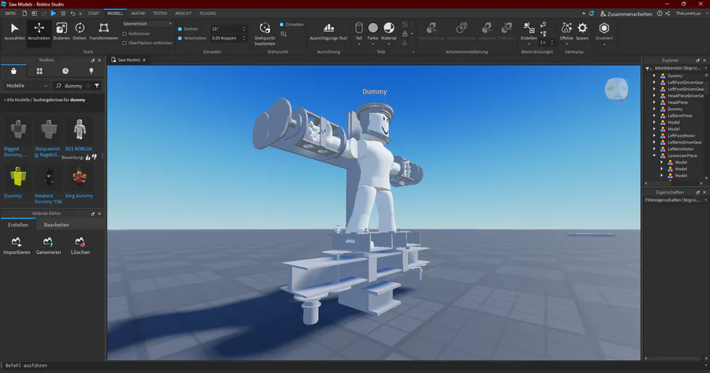
Task: Close the Saw Models document tab
Action: [144, 60]
